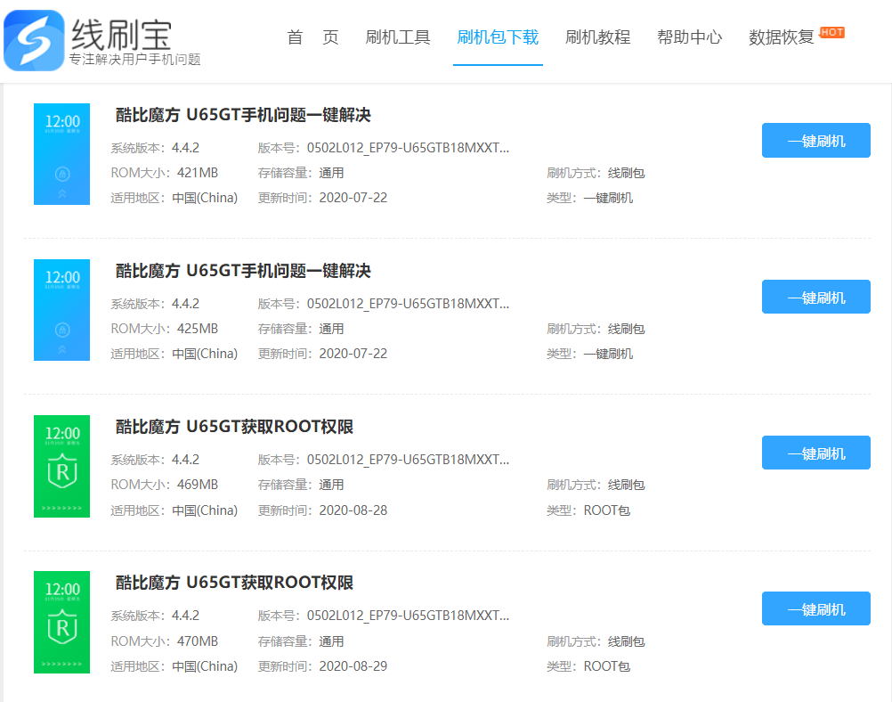Image resolution: width=892 pixels, height=702 pixels.
Task: Click update date 2020-08-28
Action: click(353, 510)
